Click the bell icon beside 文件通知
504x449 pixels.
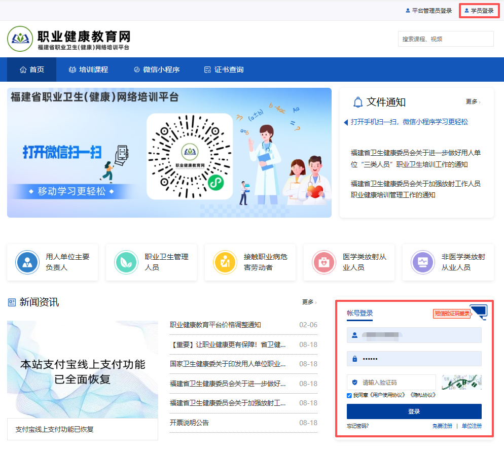(x=358, y=102)
